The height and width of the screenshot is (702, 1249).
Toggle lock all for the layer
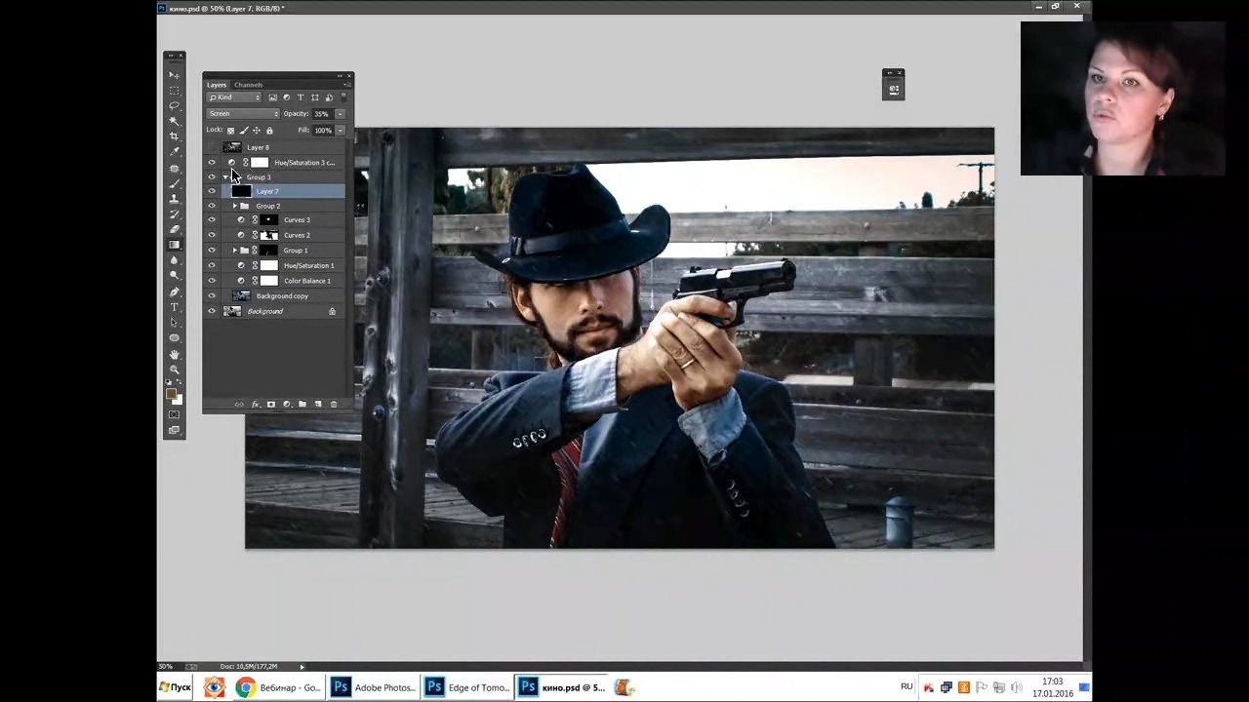[x=269, y=130]
